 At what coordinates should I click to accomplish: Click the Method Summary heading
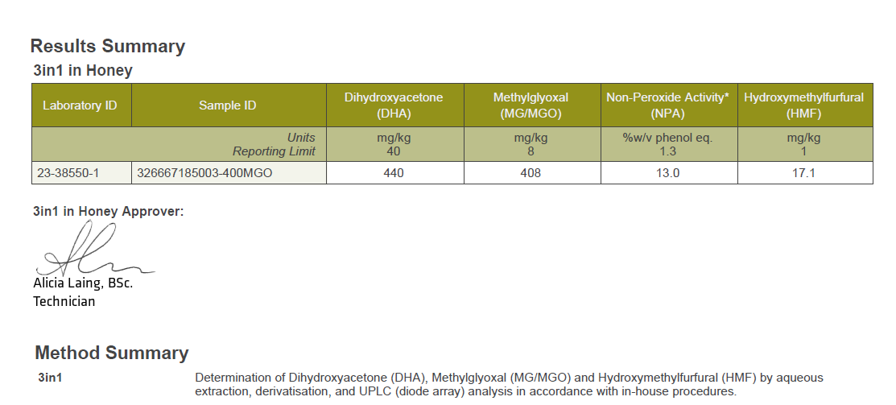pyautogui.click(x=112, y=353)
